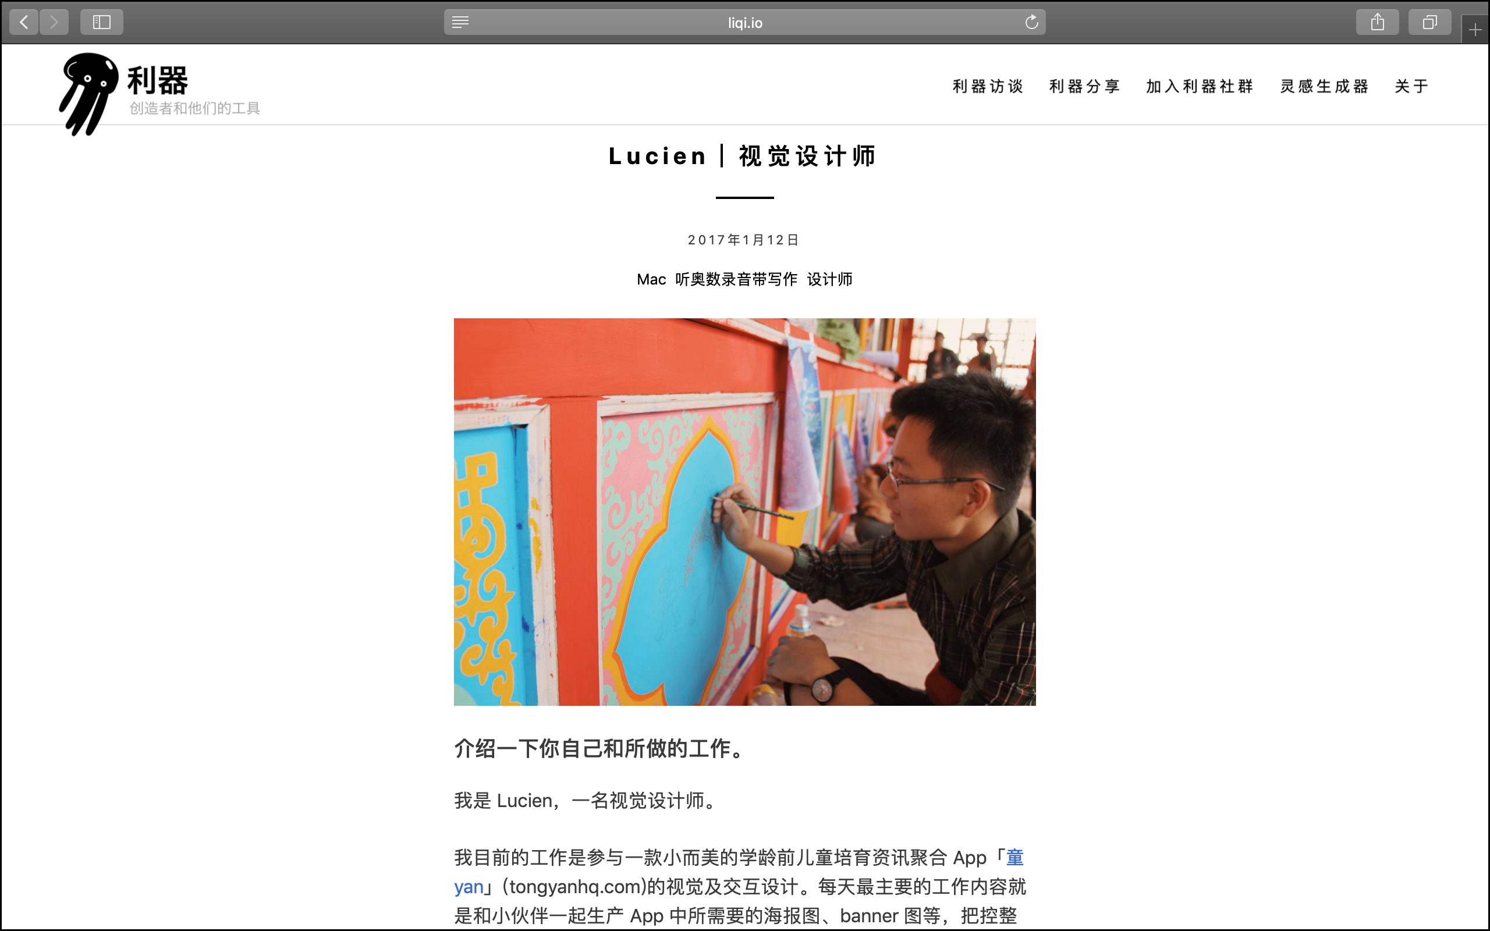Click the photo of Lucien painting
The height and width of the screenshot is (931, 1490).
point(744,511)
